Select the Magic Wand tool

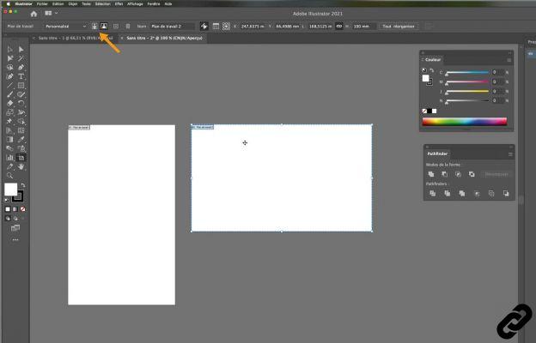[x=21, y=58]
